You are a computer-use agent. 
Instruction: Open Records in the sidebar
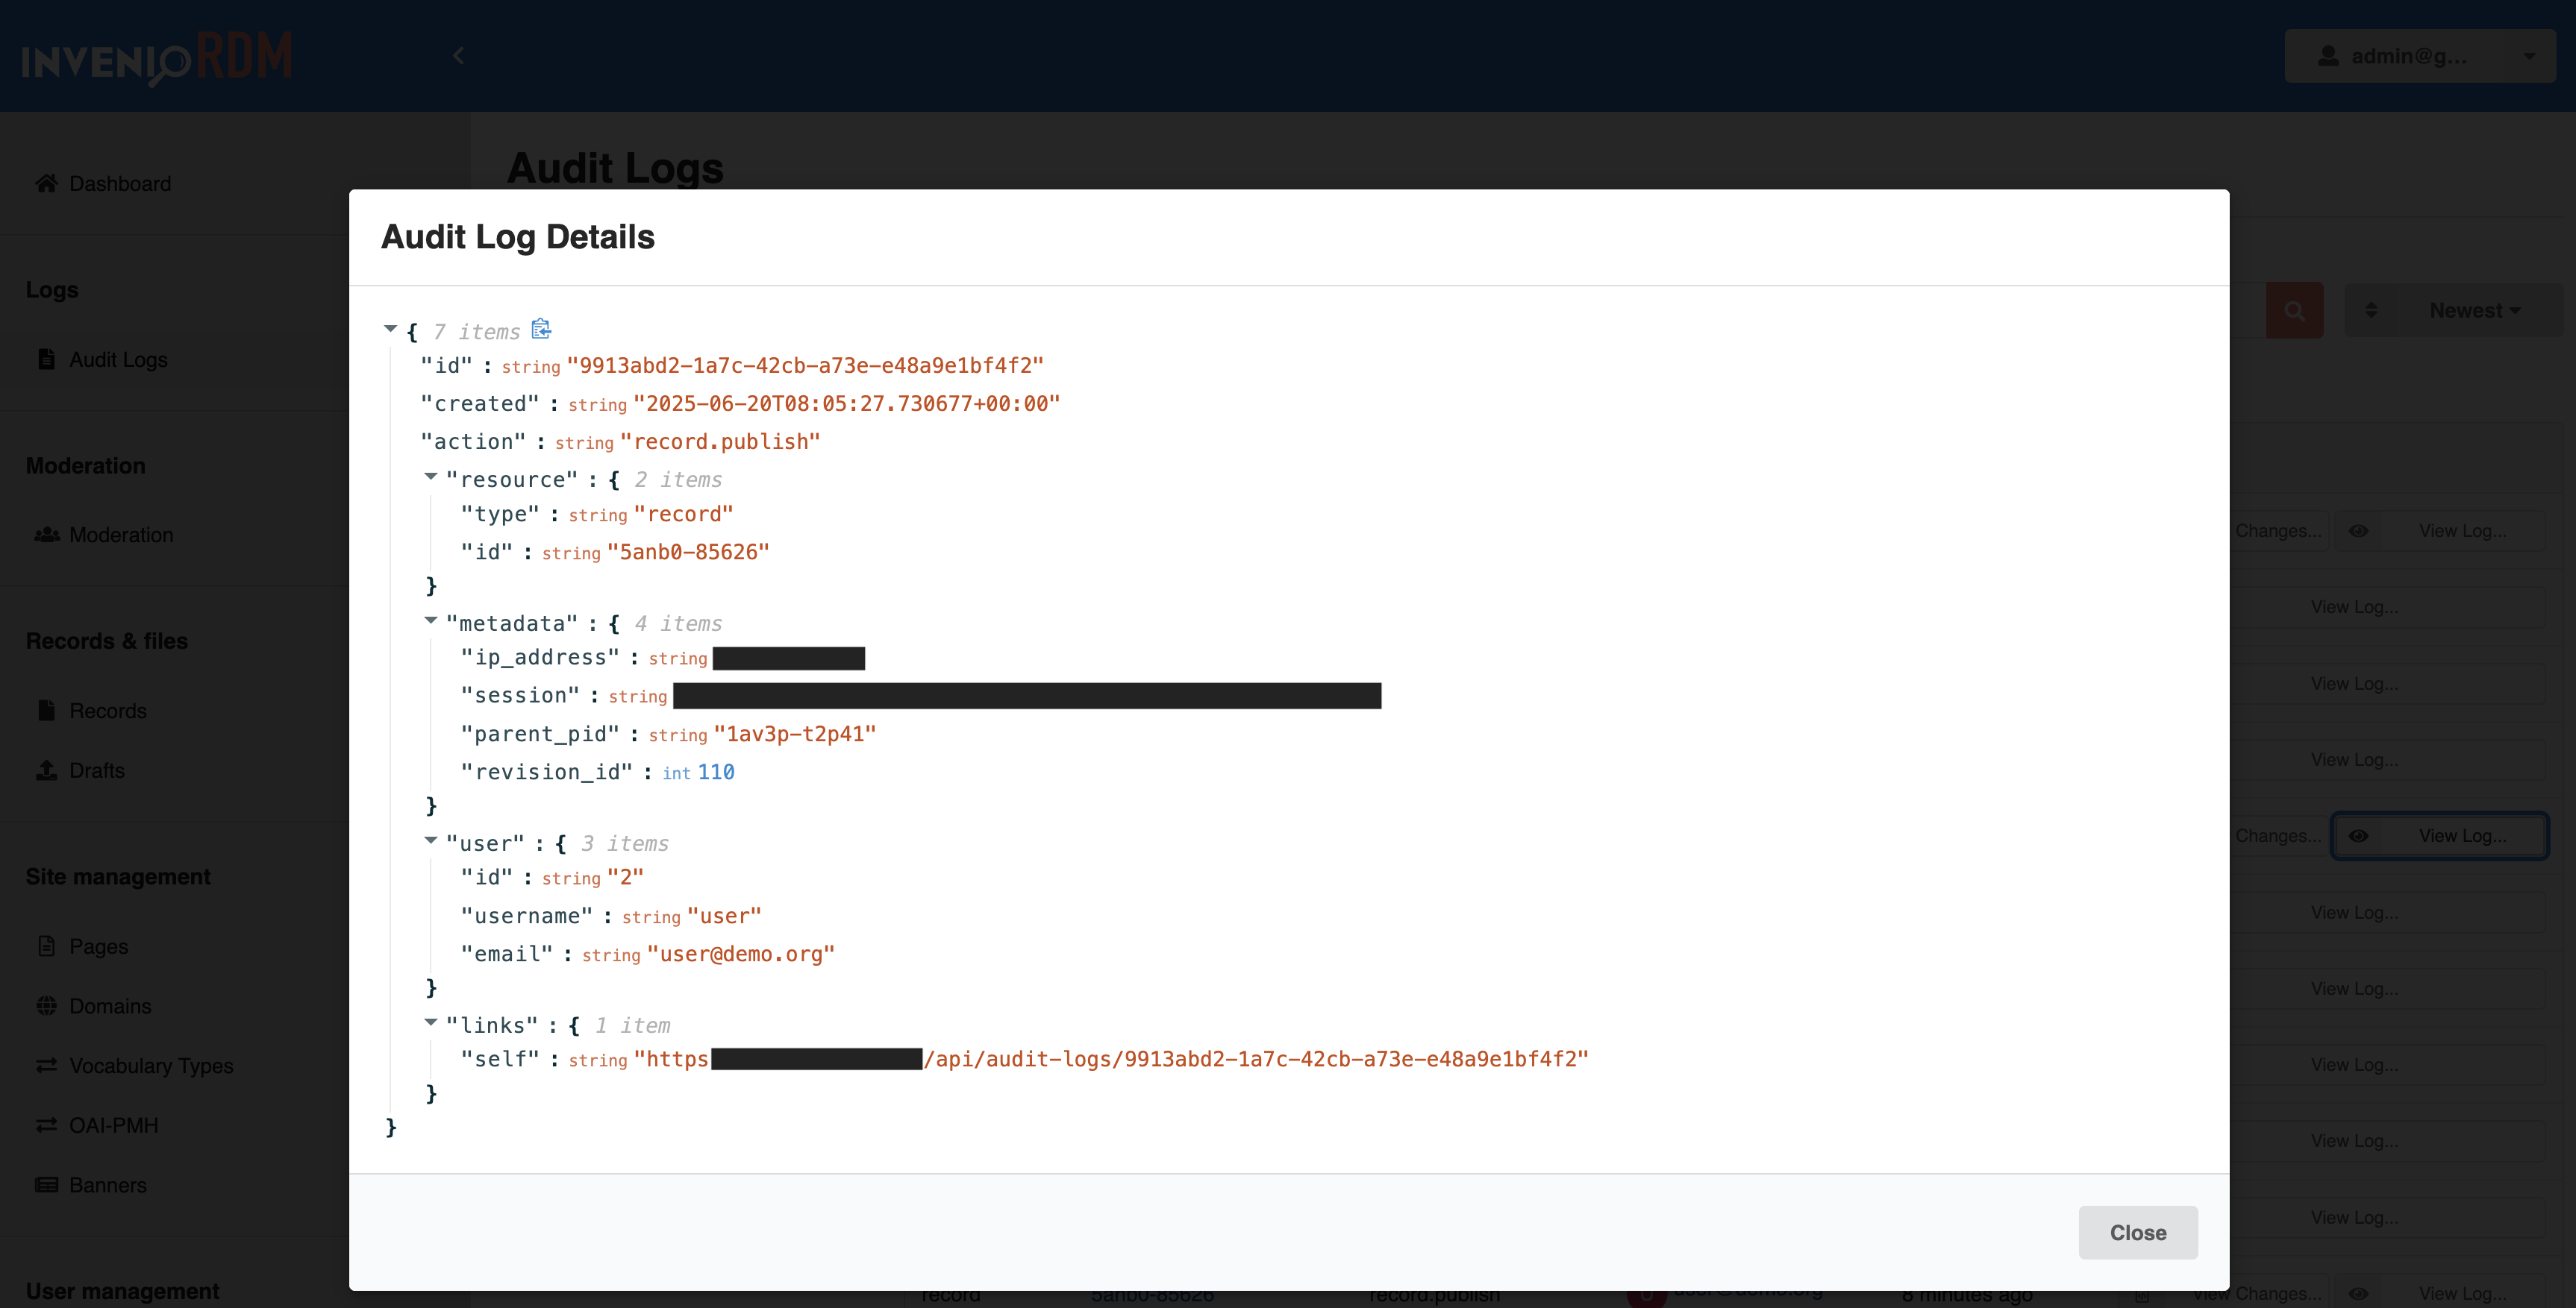coord(108,711)
